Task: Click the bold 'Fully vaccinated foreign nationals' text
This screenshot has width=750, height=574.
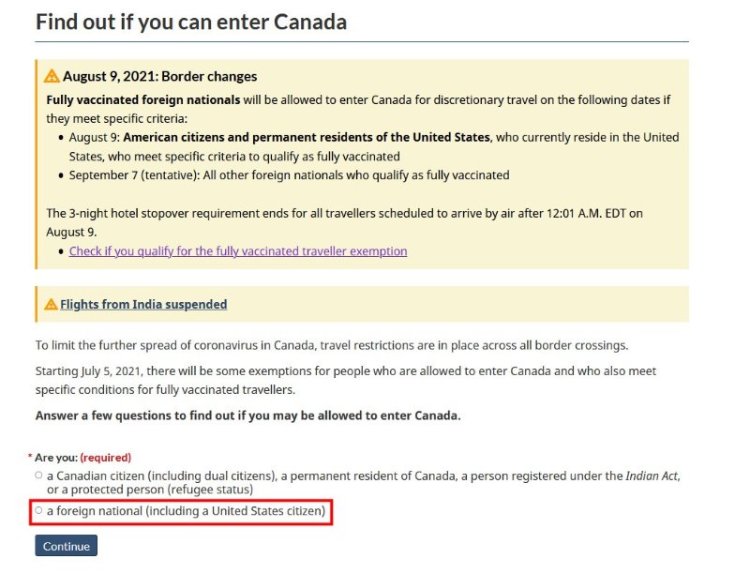Action: (143, 100)
